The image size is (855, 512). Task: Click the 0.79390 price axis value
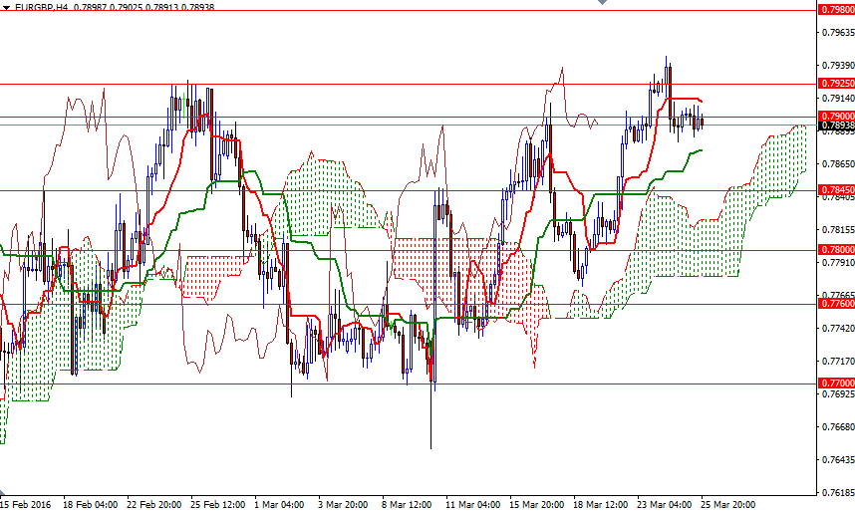(x=838, y=66)
